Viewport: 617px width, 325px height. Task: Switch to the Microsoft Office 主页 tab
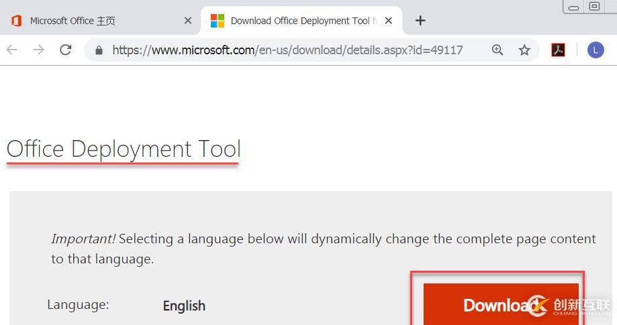100,20
